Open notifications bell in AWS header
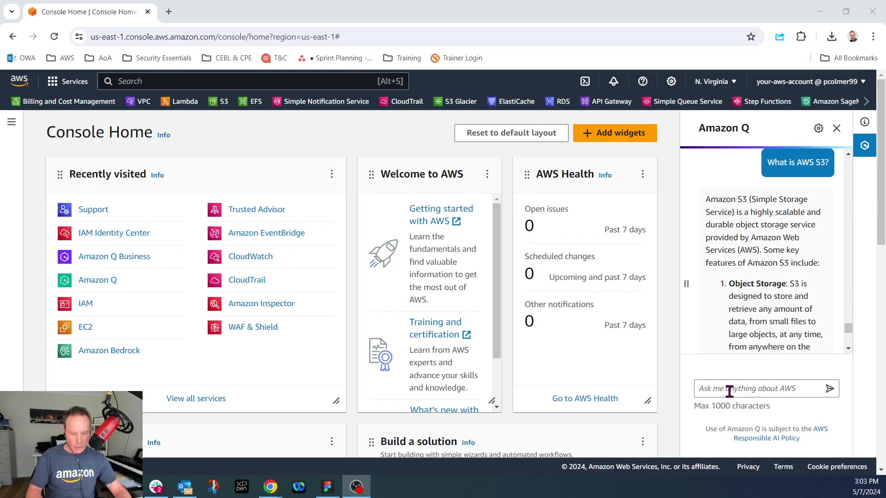Image resolution: width=886 pixels, height=498 pixels. [x=614, y=81]
